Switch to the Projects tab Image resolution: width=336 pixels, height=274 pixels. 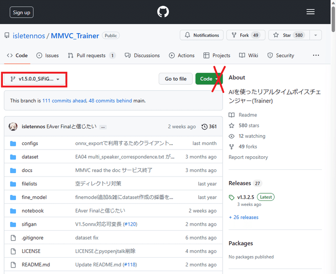point(217,55)
